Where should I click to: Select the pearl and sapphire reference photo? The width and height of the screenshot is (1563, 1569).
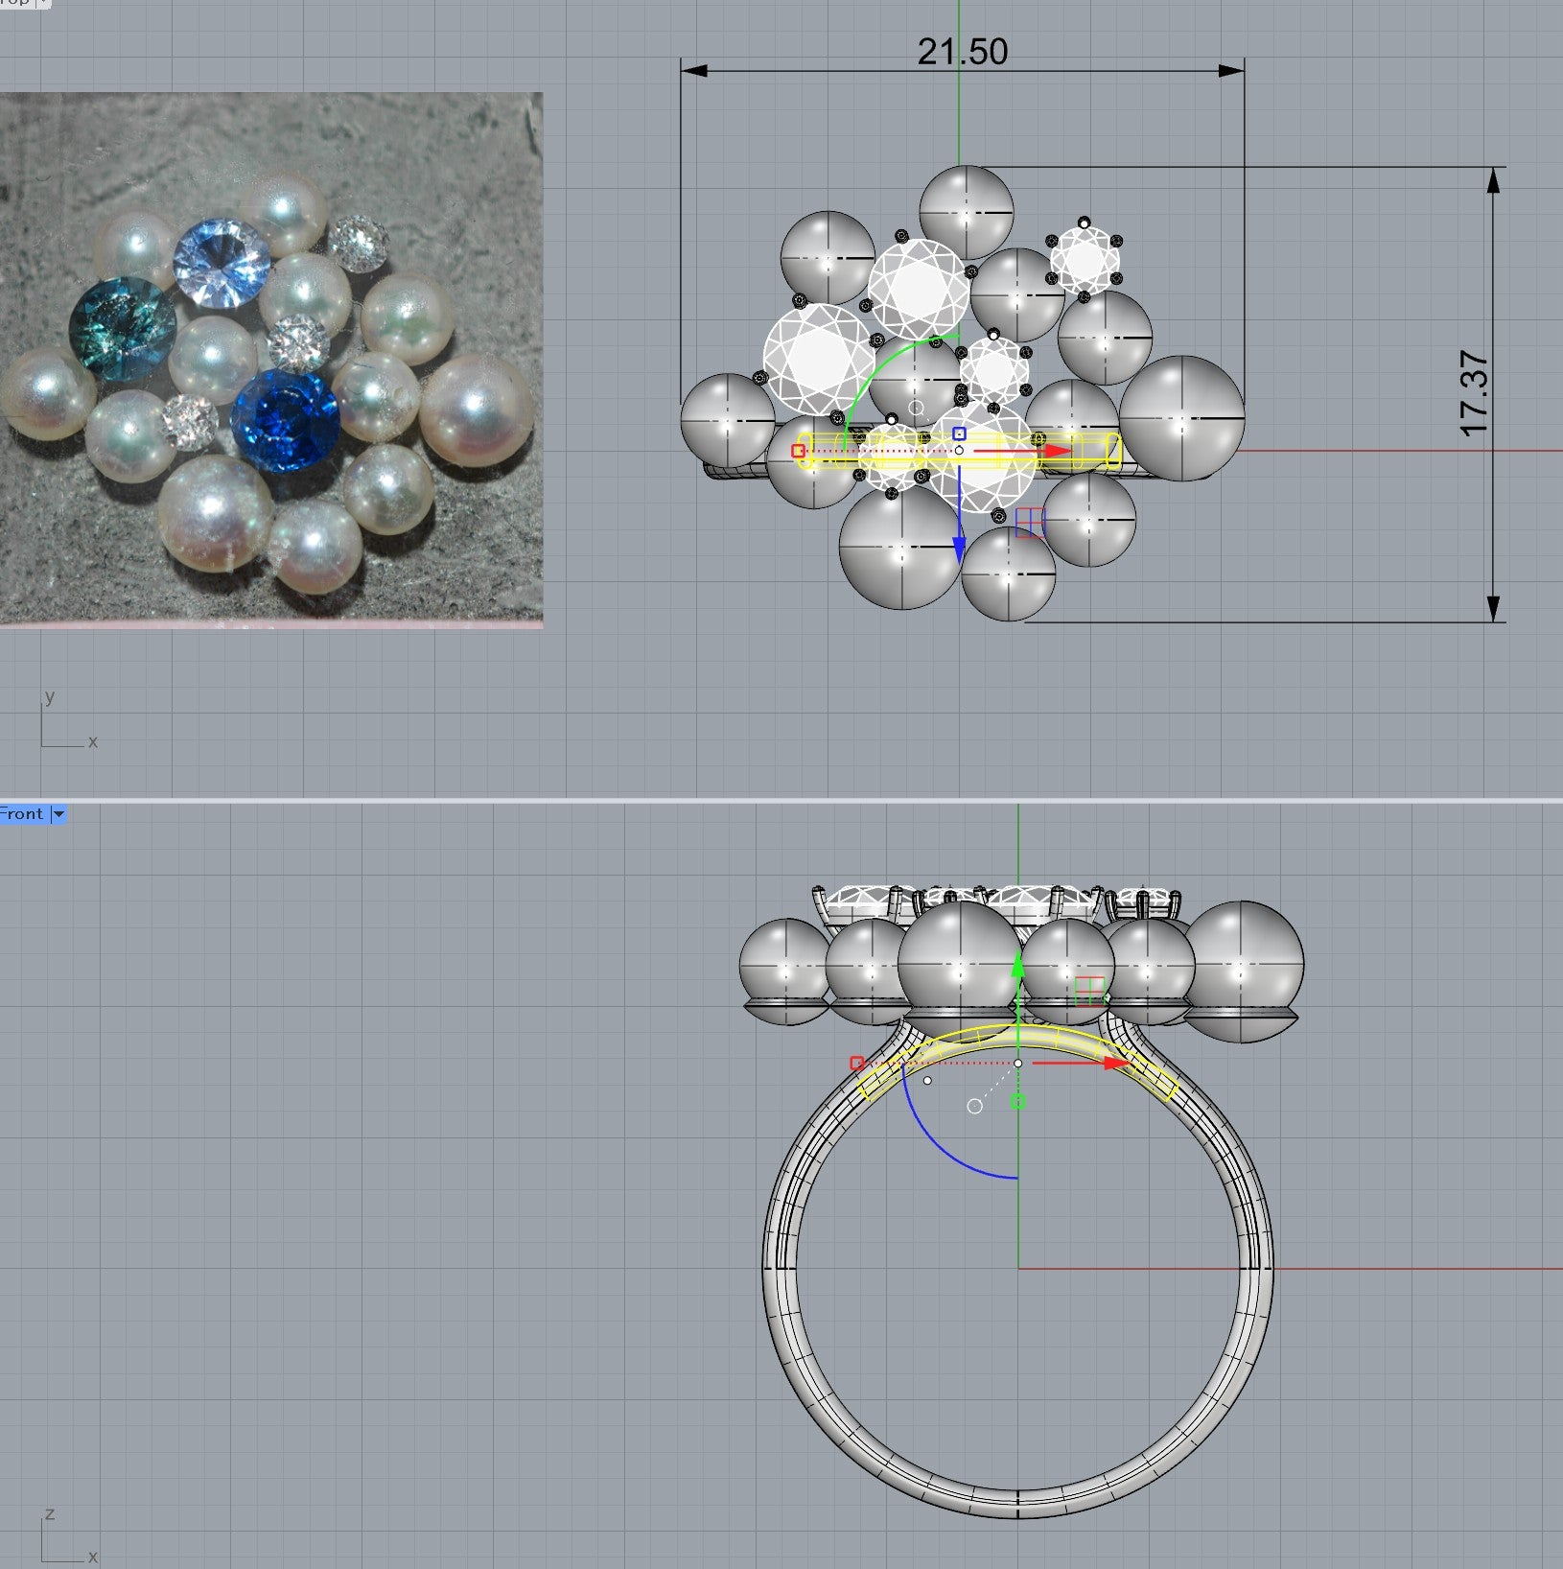coord(271,360)
